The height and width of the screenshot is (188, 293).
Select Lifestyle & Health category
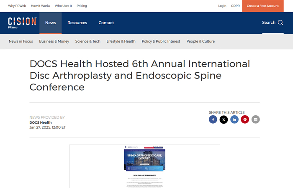pyautogui.click(x=121, y=41)
